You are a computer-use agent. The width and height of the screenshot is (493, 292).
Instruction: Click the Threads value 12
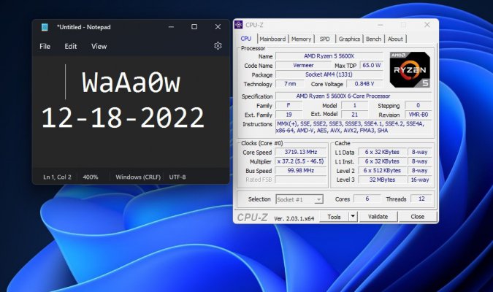coord(421,199)
